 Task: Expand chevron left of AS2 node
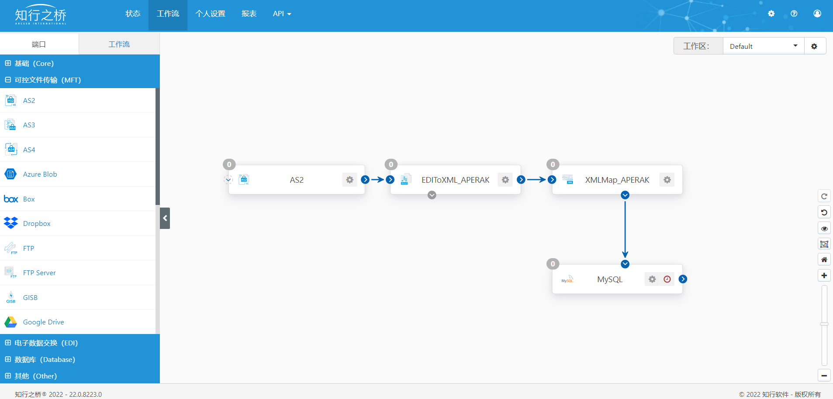click(228, 180)
